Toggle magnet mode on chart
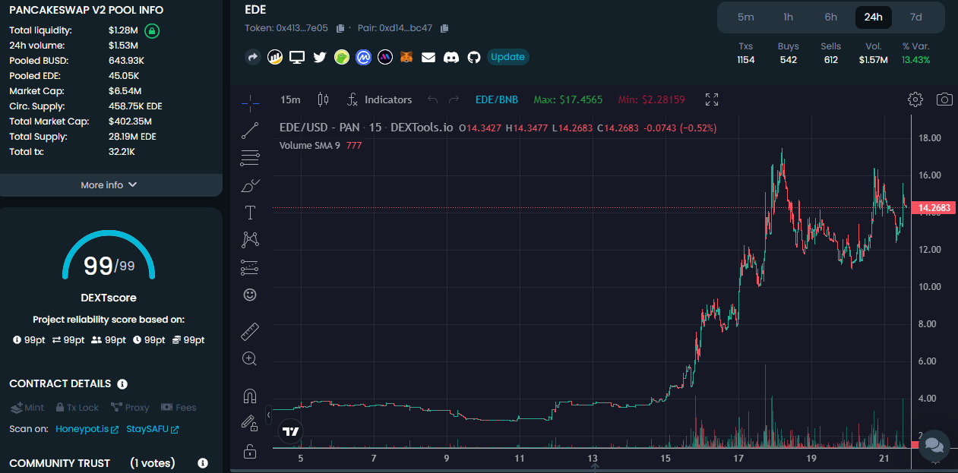 click(250, 396)
